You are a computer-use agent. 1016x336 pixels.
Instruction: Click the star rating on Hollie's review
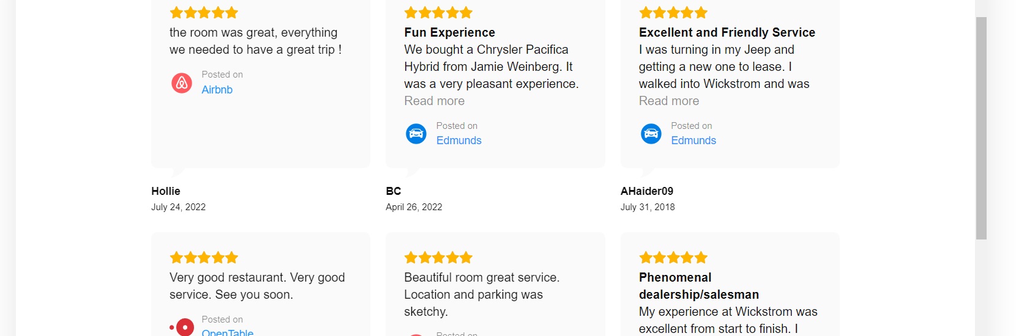click(x=204, y=13)
